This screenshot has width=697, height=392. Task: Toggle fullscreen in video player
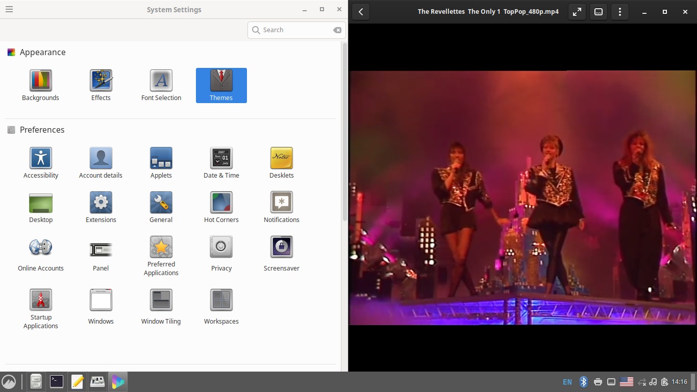pos(577,12)
